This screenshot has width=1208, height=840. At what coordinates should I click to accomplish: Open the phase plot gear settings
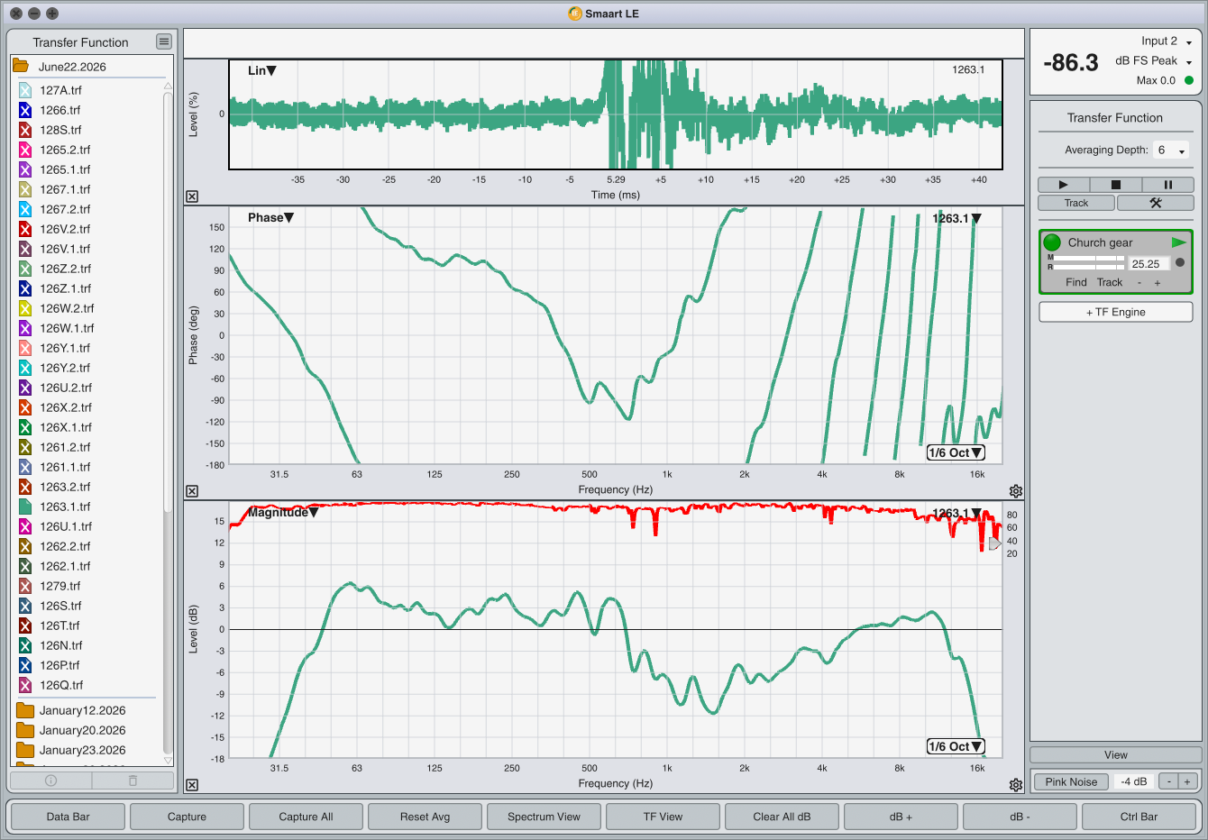point(1016,491)
